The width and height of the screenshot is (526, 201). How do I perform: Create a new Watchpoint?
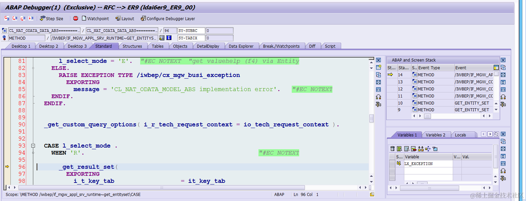tap(95, 19)
